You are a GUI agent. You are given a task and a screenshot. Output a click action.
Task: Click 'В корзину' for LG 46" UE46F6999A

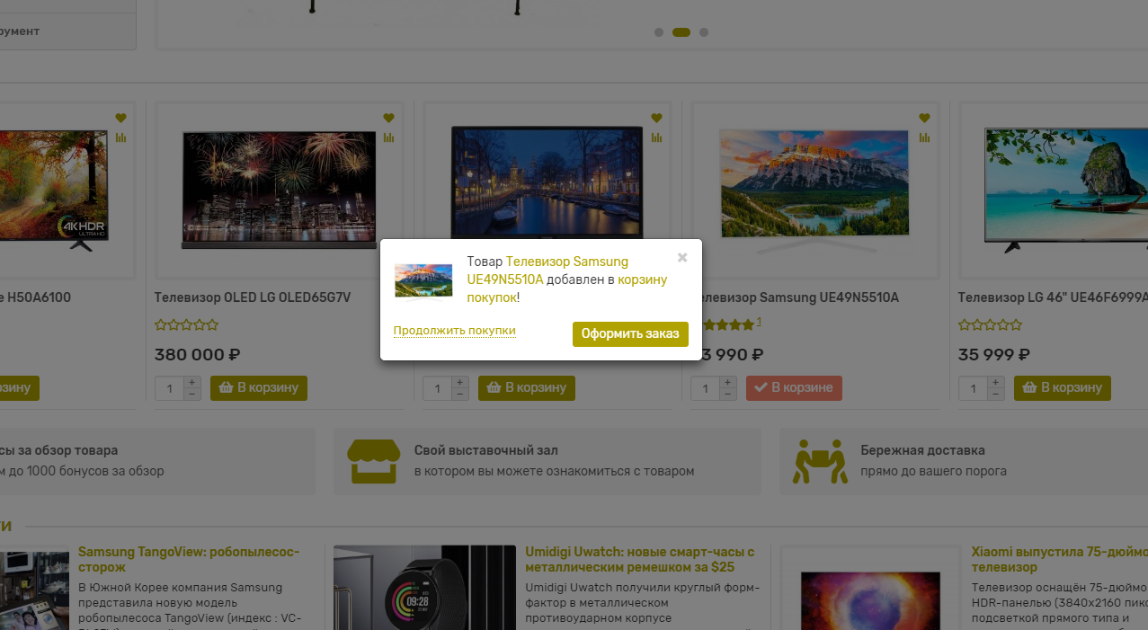pos(1063,388)
